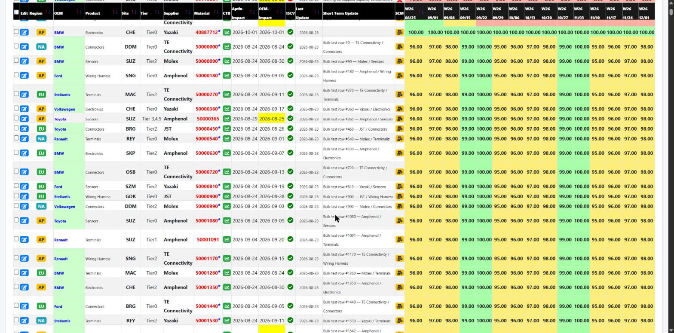Open CTB chart for material 40887712
This screenshot has width=674, height=333.
227,32
